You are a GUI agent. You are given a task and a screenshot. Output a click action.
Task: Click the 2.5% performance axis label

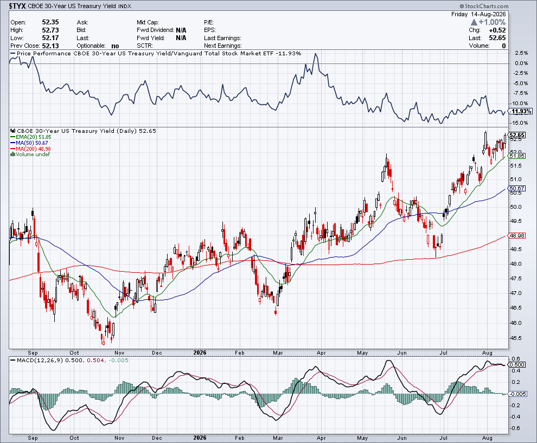[x=521, y=53]
